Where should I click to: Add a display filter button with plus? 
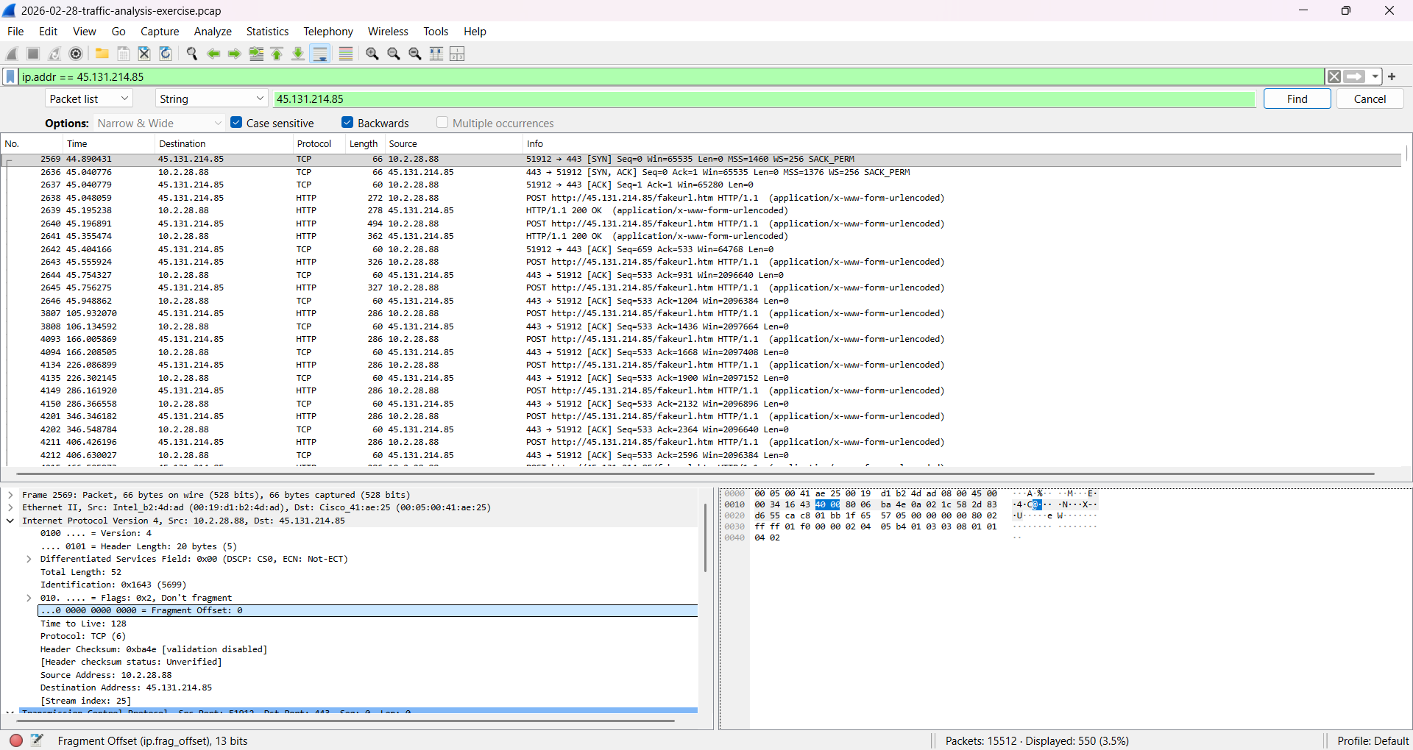(x=1392, y=76)
